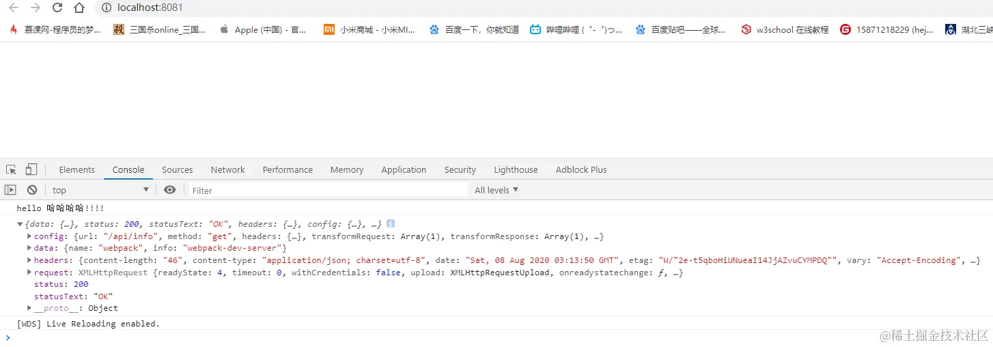View site information icon beside the URL

(x=106, y=8)
